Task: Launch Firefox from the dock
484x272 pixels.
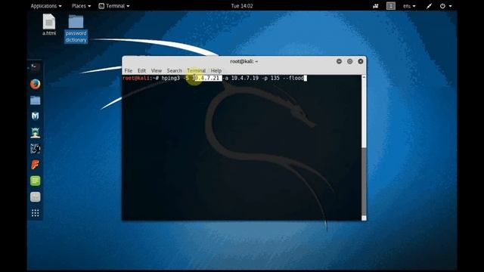Action: (36, 84)
